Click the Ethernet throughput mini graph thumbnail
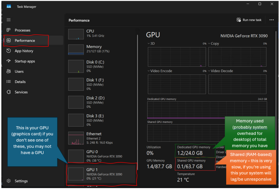The height and width of the screenshot is (189, 279). click(76, 138)
